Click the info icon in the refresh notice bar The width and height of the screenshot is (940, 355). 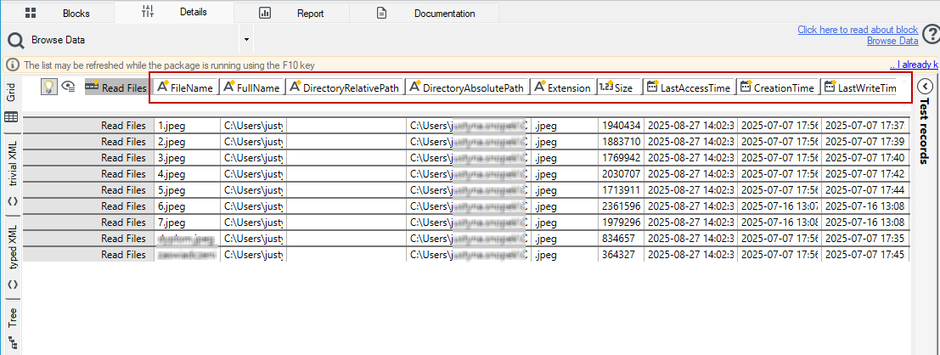pos(13,65)
